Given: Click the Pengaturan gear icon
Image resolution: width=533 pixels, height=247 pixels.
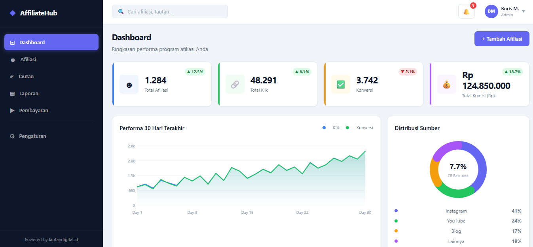Looking at the screenshot, I should pos(12,136).
